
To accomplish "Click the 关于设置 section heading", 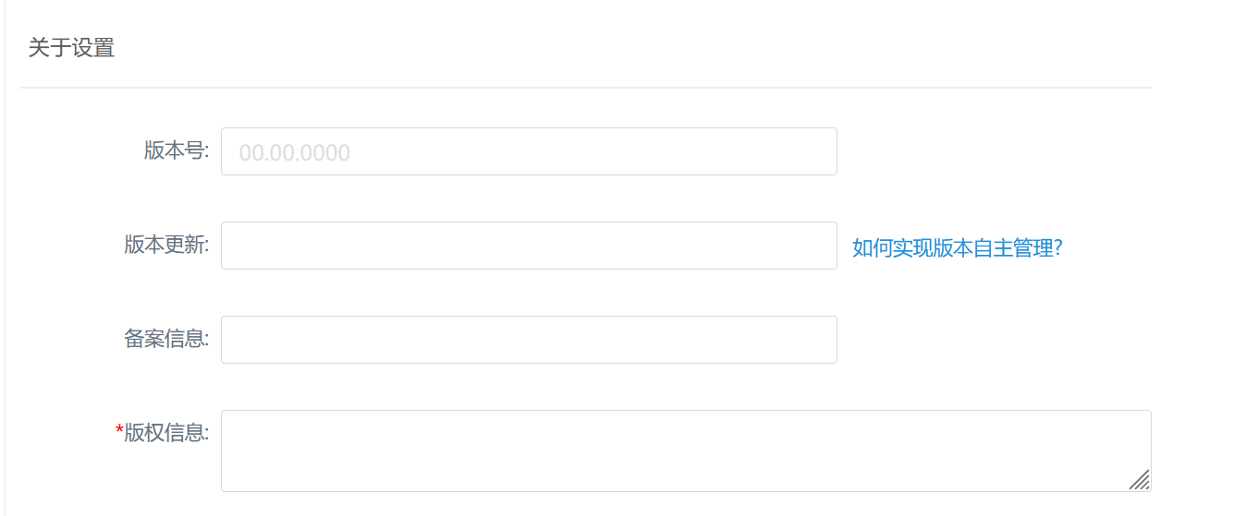I will pos(71,48).
